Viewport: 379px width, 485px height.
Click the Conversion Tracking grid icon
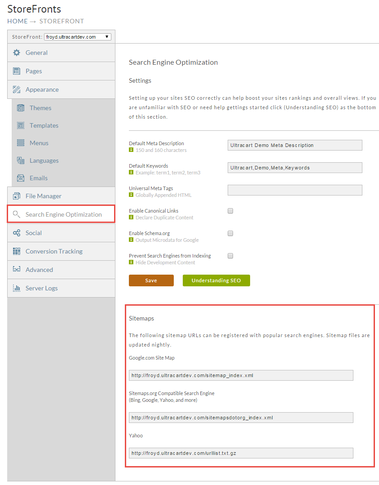[17, 251]
